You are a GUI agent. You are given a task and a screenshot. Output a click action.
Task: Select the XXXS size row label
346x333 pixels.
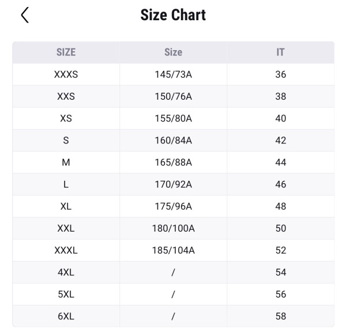pos(66,74)
